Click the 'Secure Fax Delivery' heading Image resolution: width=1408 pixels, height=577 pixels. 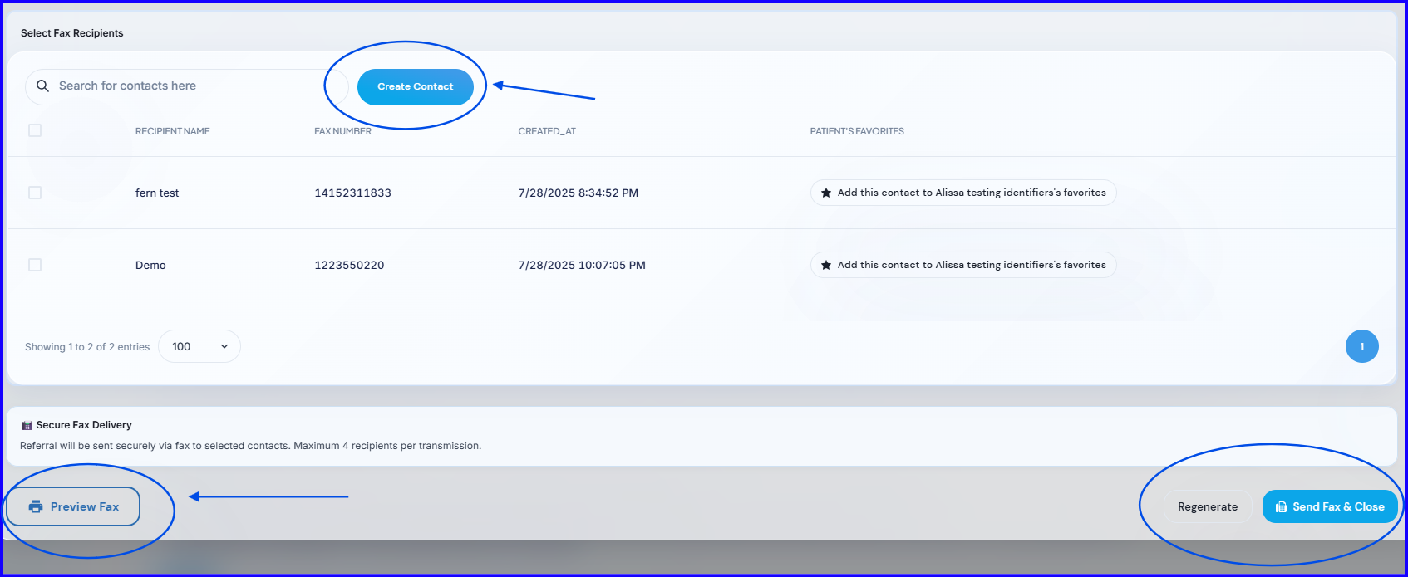point(84,425)
